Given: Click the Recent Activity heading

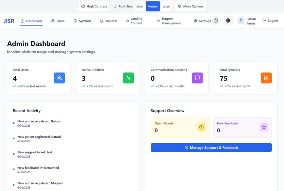Looking at the screenshot, I should (x=27, y=111).
